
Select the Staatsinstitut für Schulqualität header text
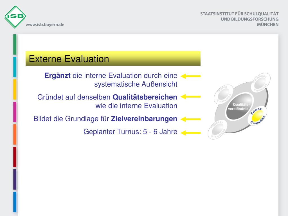[239, 14]
